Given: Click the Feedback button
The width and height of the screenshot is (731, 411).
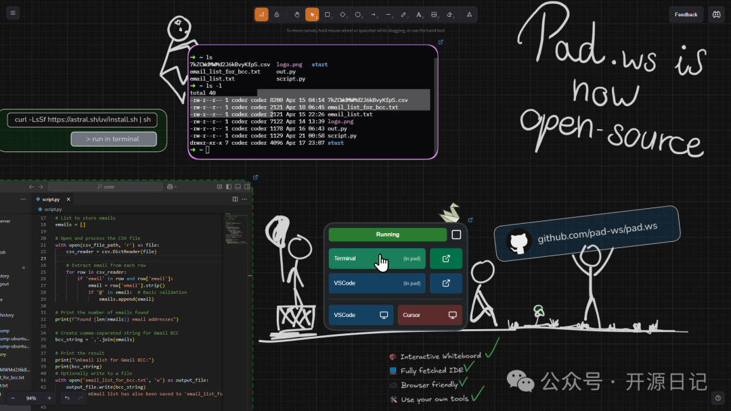Looking at the screenshot, I should (x=686, y=14).
